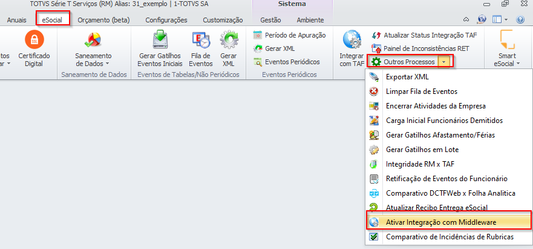The width and height of the screenshot is (533, 249).
Task: Click the Retificação de Eventos do Funcionário icon
Action: [374, 179]
